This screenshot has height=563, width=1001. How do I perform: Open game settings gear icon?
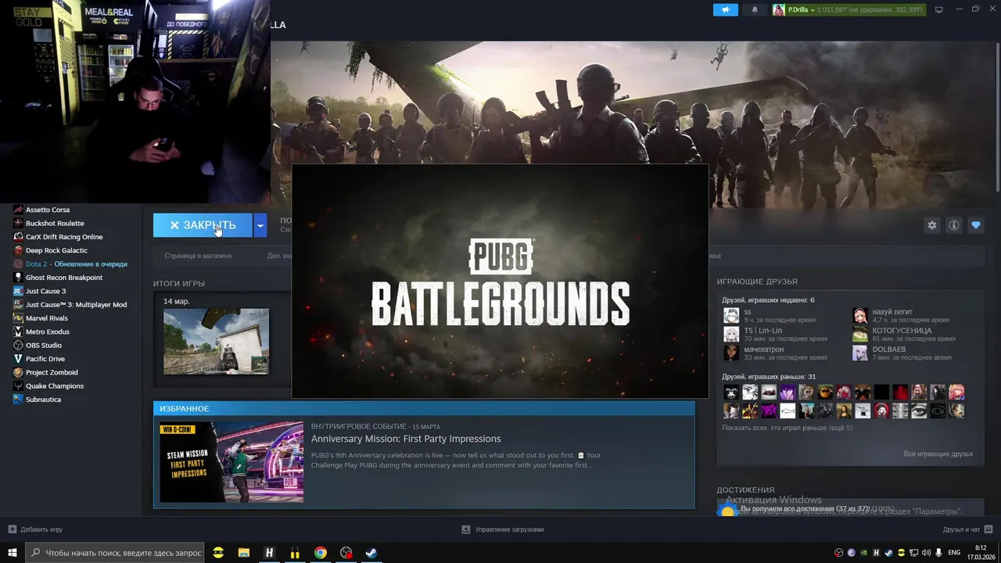click(932, 225)
